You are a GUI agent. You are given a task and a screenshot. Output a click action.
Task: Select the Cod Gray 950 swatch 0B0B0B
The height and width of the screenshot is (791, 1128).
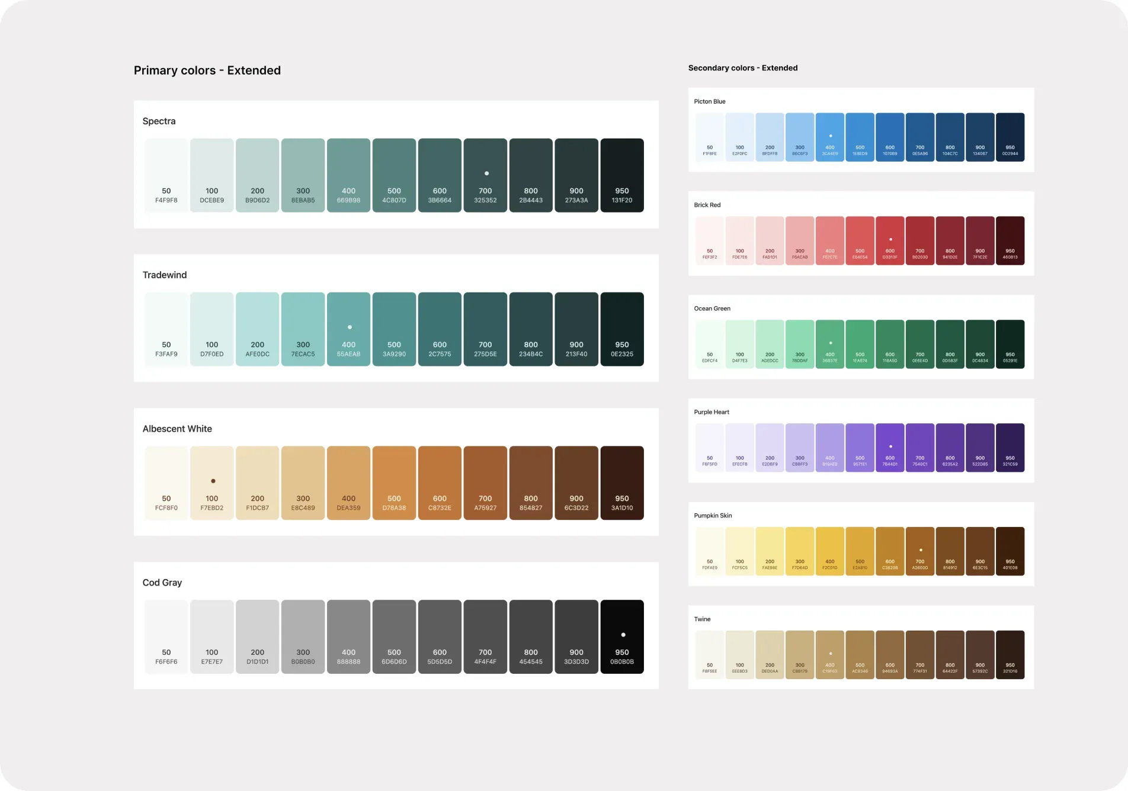(x=622, y=637)
